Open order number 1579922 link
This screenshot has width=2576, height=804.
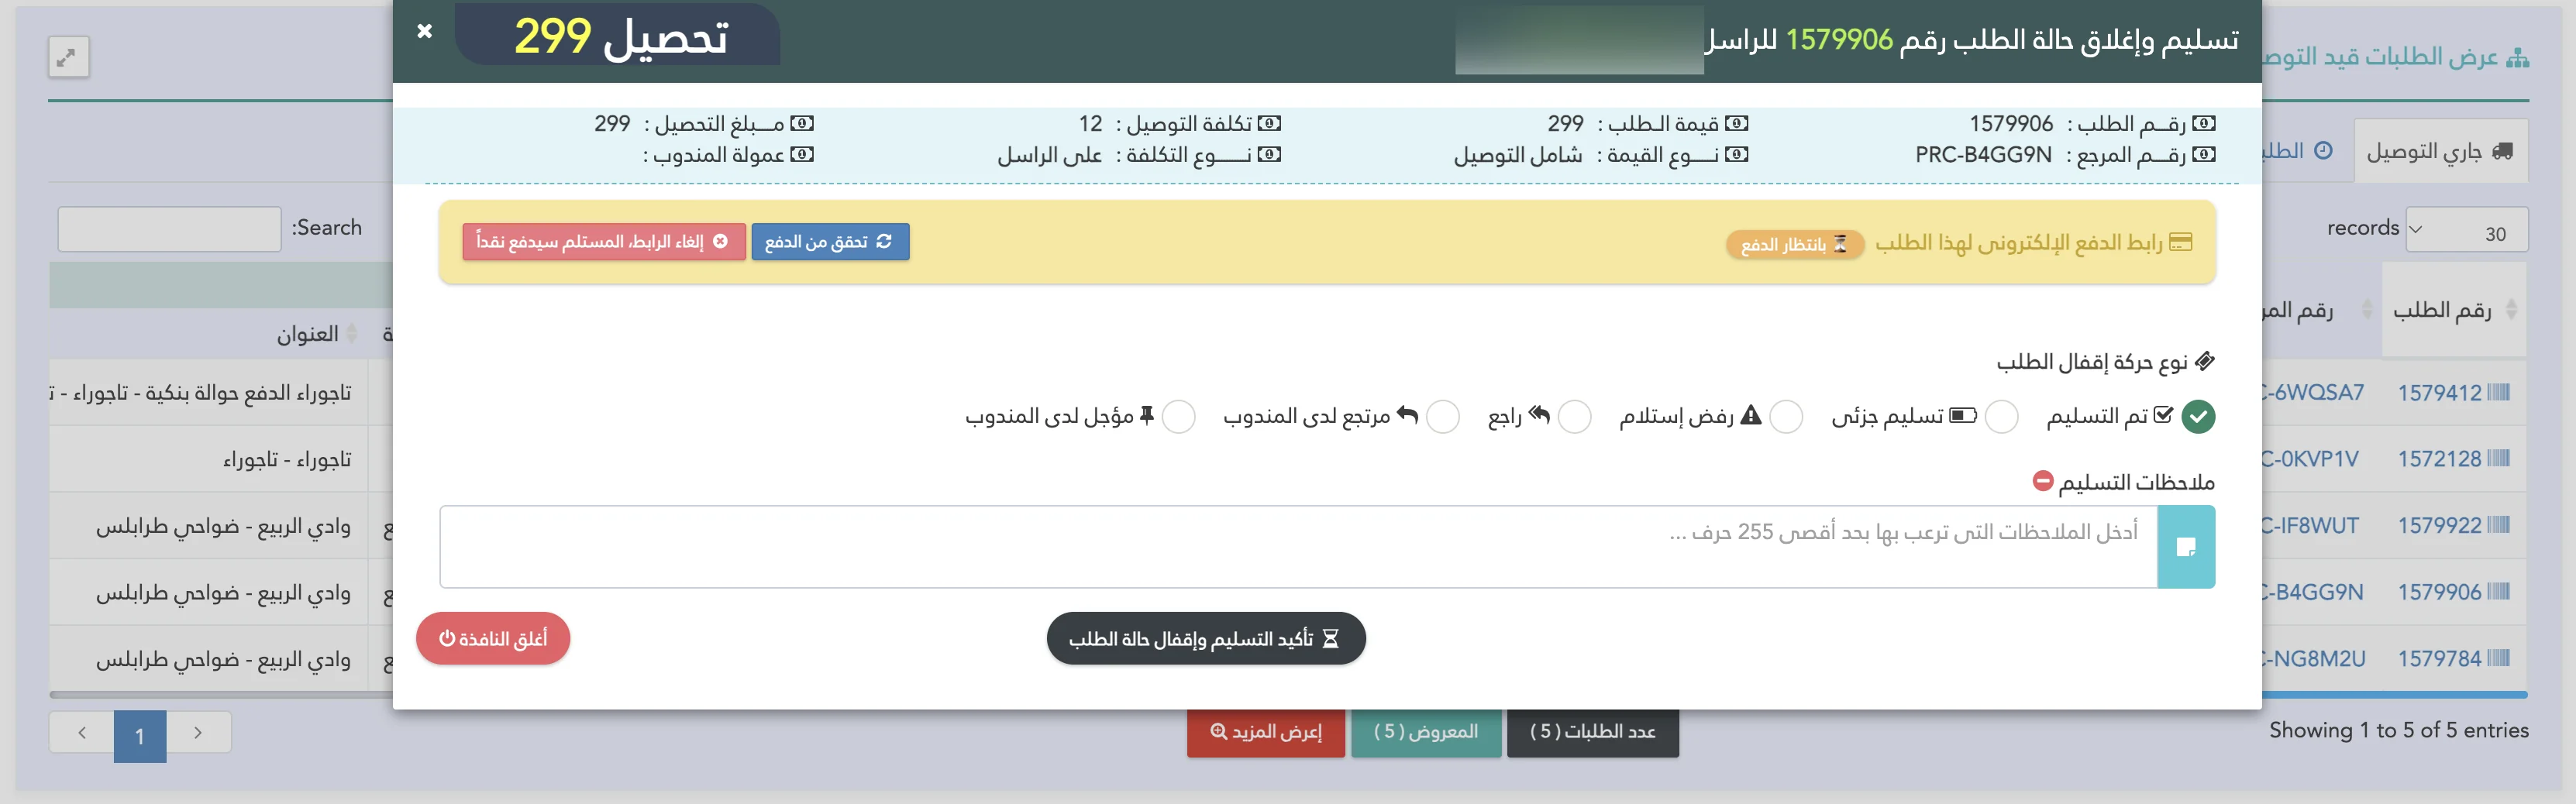click(x=2439, y=526)
